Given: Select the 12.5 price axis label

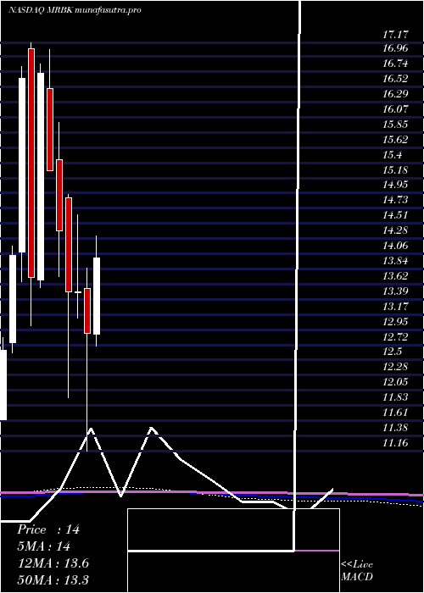Looking at the screenshot, I should [392, 352].
